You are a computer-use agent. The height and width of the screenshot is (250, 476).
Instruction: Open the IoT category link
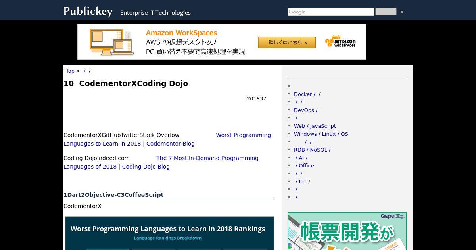303,182
